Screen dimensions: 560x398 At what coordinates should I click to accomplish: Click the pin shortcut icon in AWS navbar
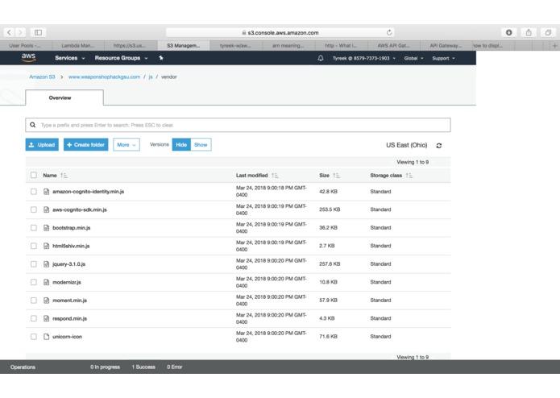click(x=161, y=58)
